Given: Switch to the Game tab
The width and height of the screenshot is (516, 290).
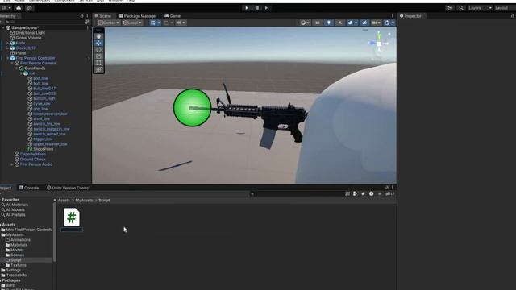Looking at the screenshot, I should (x=173, y=16).
